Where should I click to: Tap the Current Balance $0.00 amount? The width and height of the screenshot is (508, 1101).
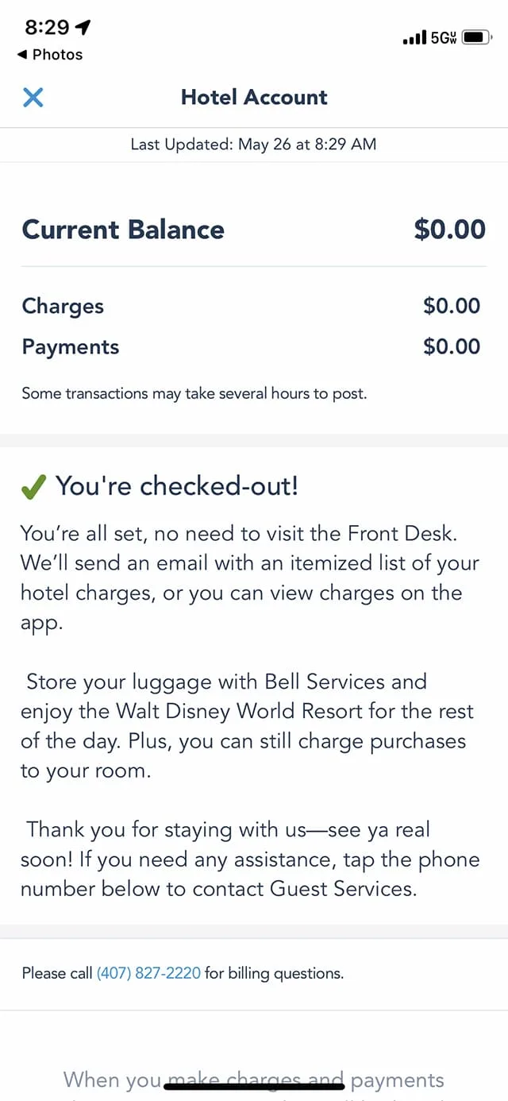[x=449, y=230]
